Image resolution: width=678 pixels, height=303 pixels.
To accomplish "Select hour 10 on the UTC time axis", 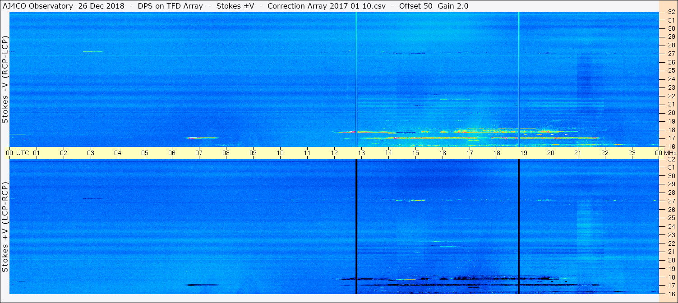I will 280,153.
